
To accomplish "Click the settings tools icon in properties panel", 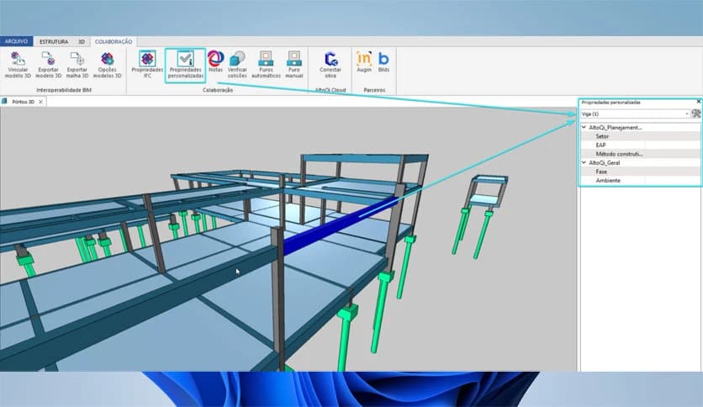I will pyautogui.click(x=695, y=114).
